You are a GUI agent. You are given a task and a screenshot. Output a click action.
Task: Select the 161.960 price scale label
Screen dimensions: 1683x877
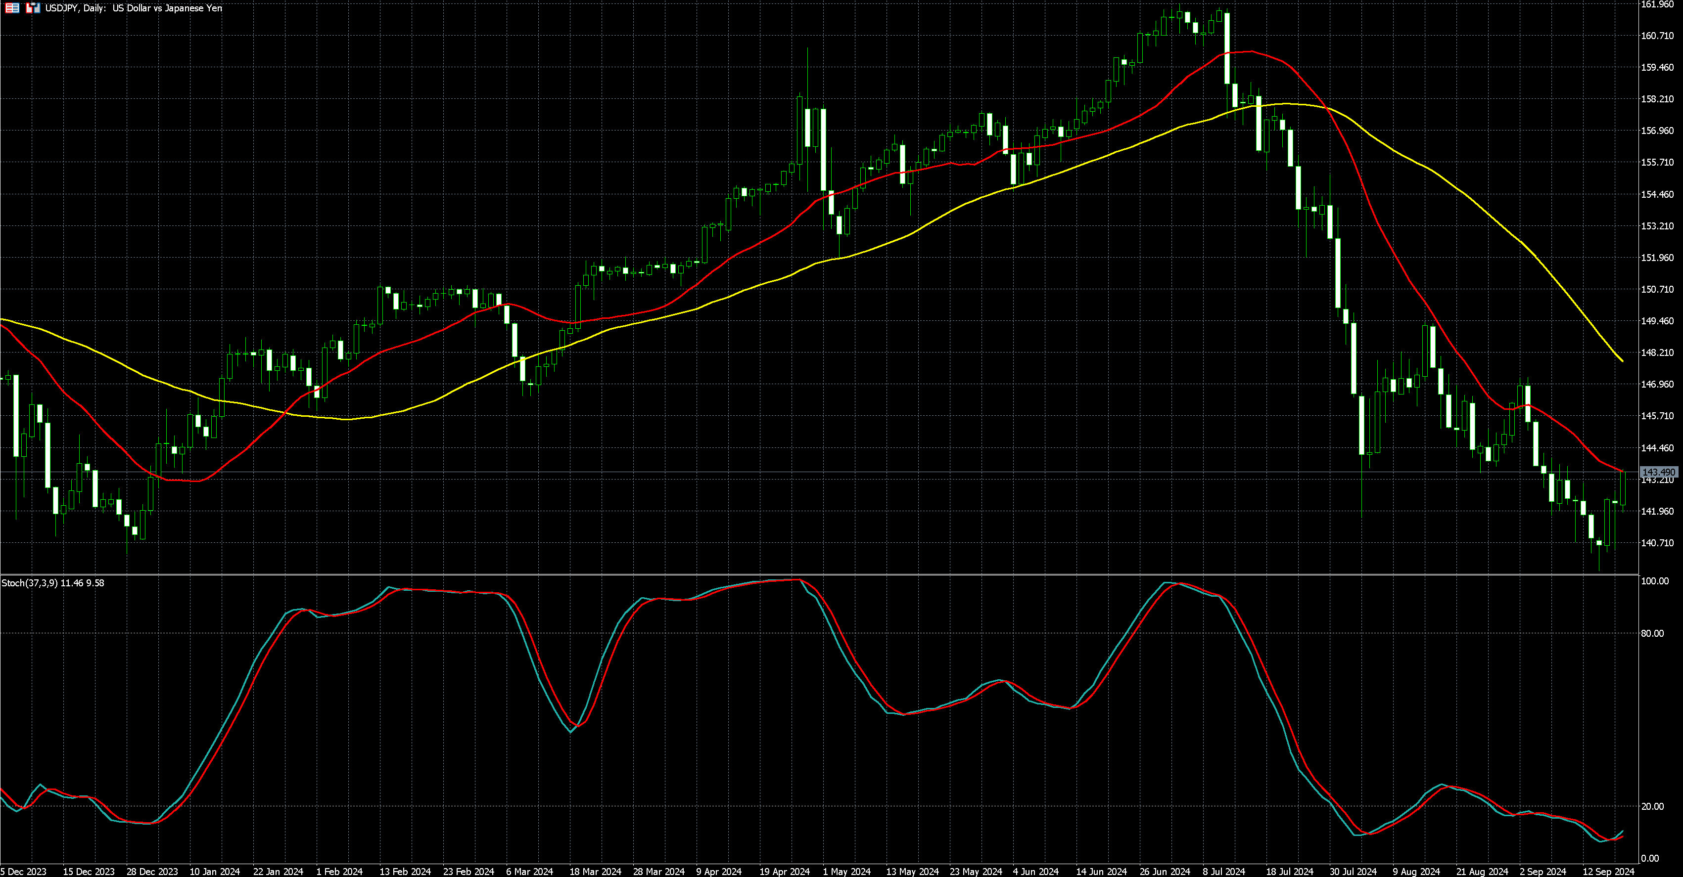pos(1657,4)
